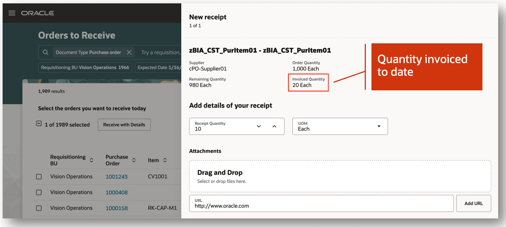
Task: Click the search magnifier icon
Action: click(x=46, y=53)
